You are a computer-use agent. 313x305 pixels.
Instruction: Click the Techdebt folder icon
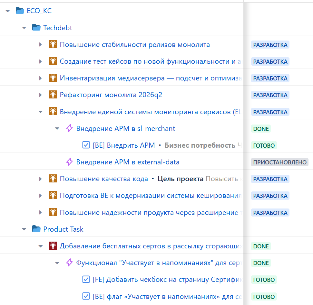pos(36,27)
